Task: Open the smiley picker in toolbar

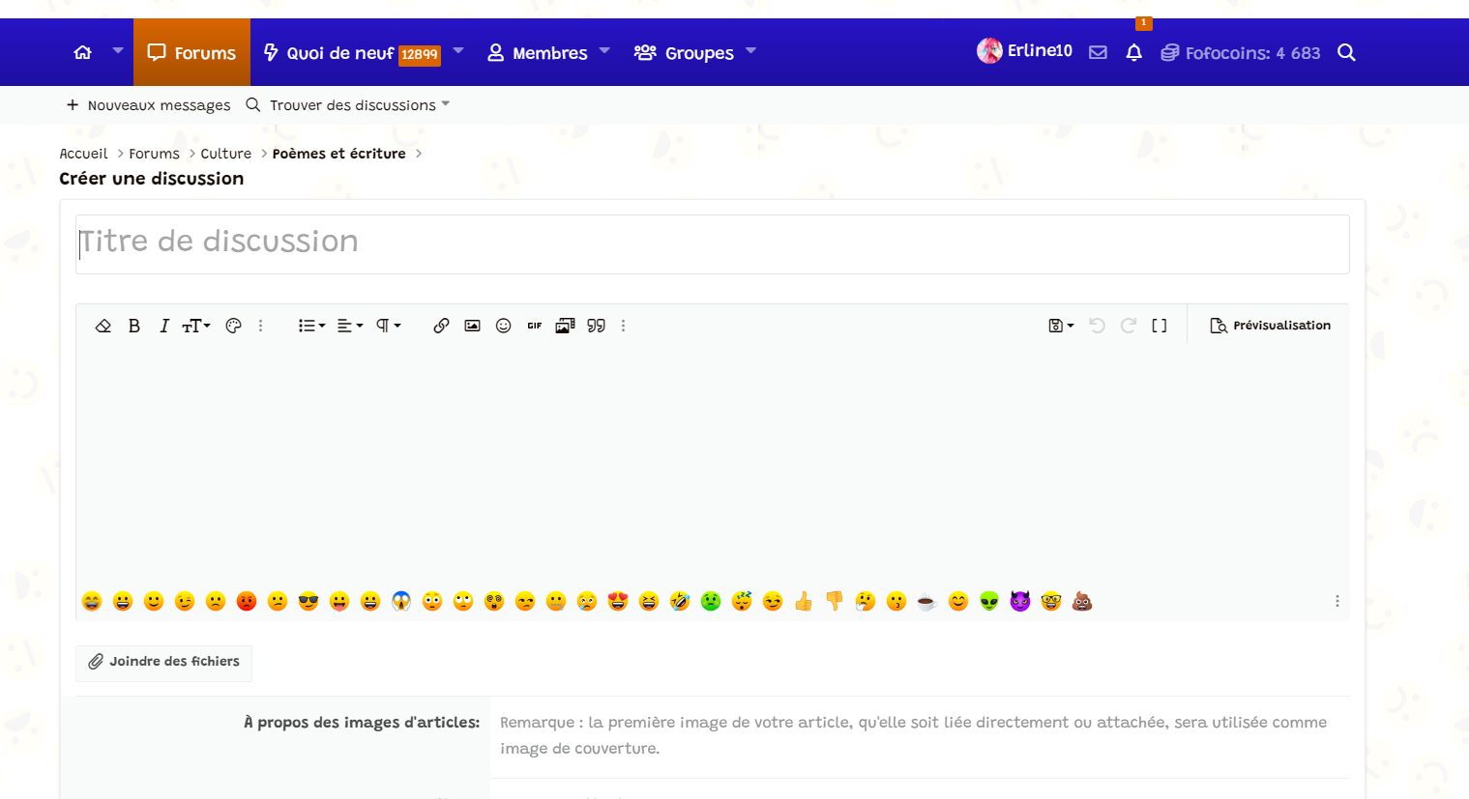Action: 503,326
